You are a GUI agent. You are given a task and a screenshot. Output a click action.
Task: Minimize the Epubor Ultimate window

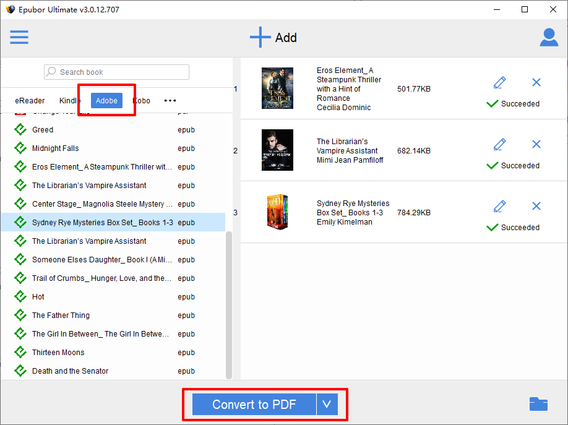(497, 9)
